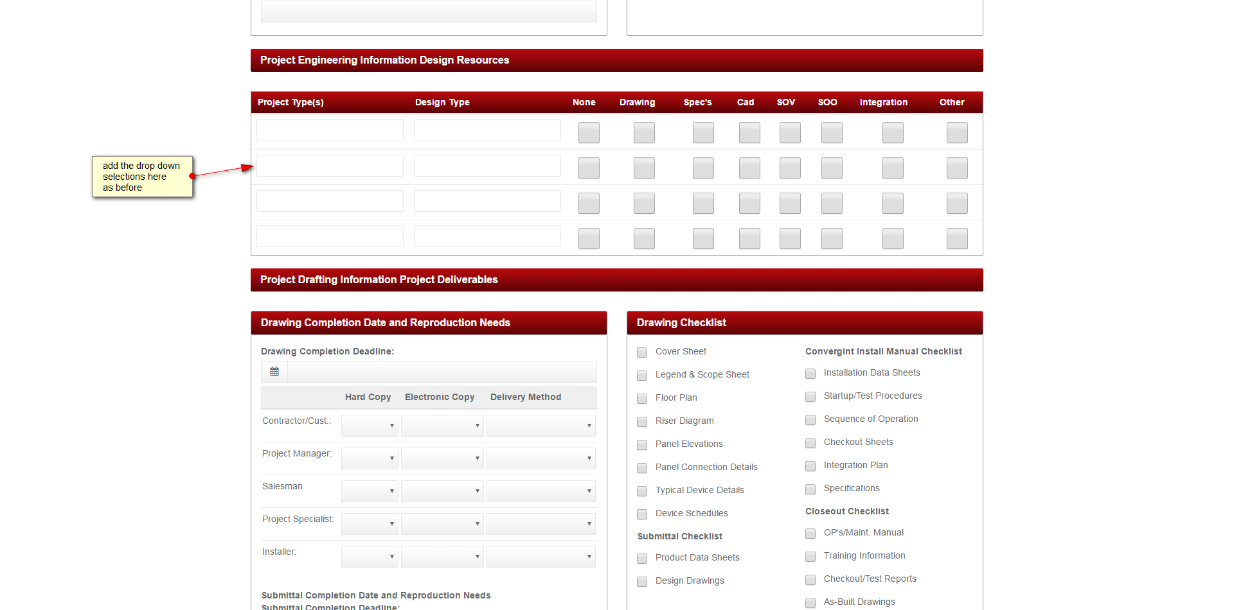
Task: Click the fourth row Project Type(s) field
Action: tap(330, 236)
